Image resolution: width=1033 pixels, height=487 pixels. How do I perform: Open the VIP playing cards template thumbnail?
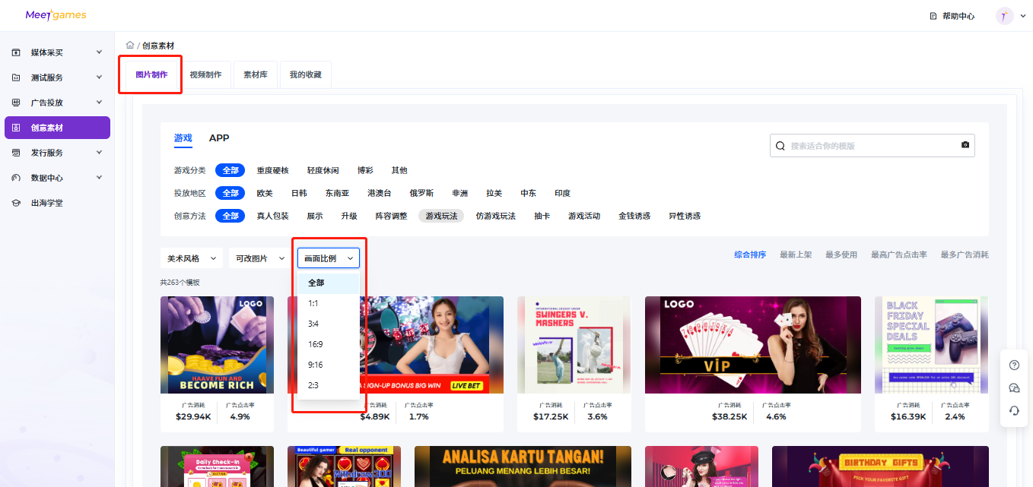point(752,344)
